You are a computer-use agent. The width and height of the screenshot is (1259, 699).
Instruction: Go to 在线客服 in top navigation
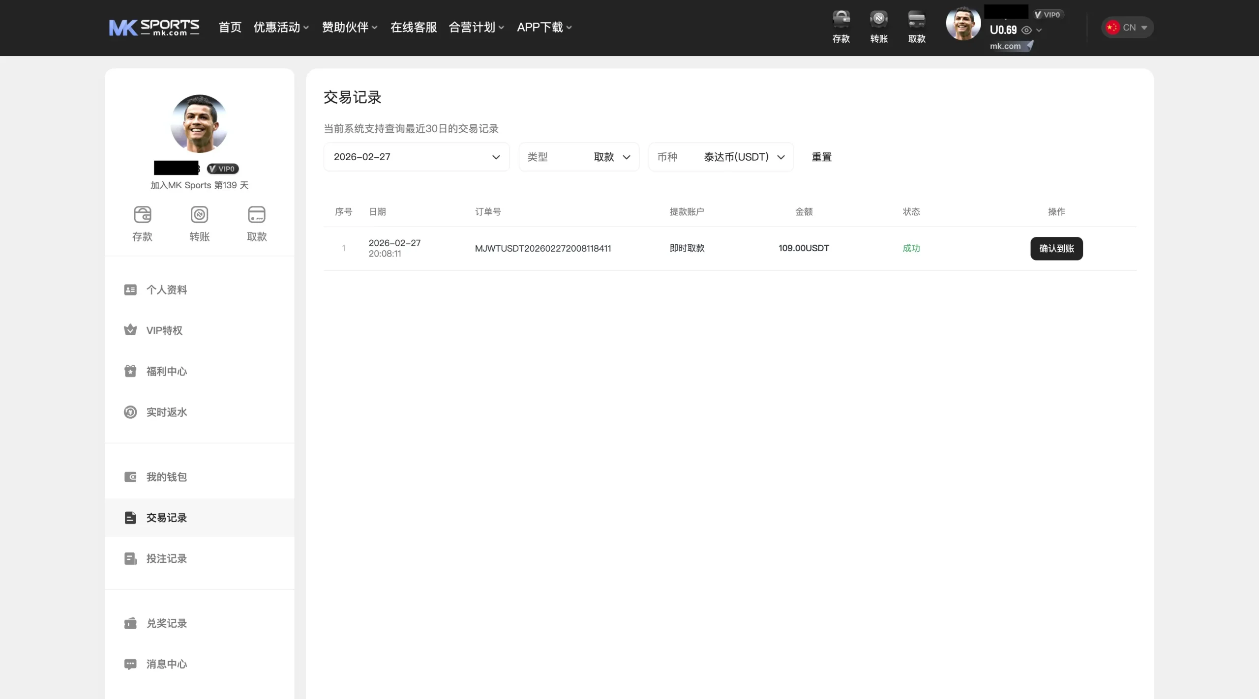(414, 28)
